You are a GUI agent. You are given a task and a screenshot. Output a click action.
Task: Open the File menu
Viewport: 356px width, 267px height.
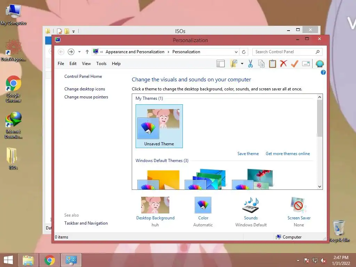(x=61, y=64)
